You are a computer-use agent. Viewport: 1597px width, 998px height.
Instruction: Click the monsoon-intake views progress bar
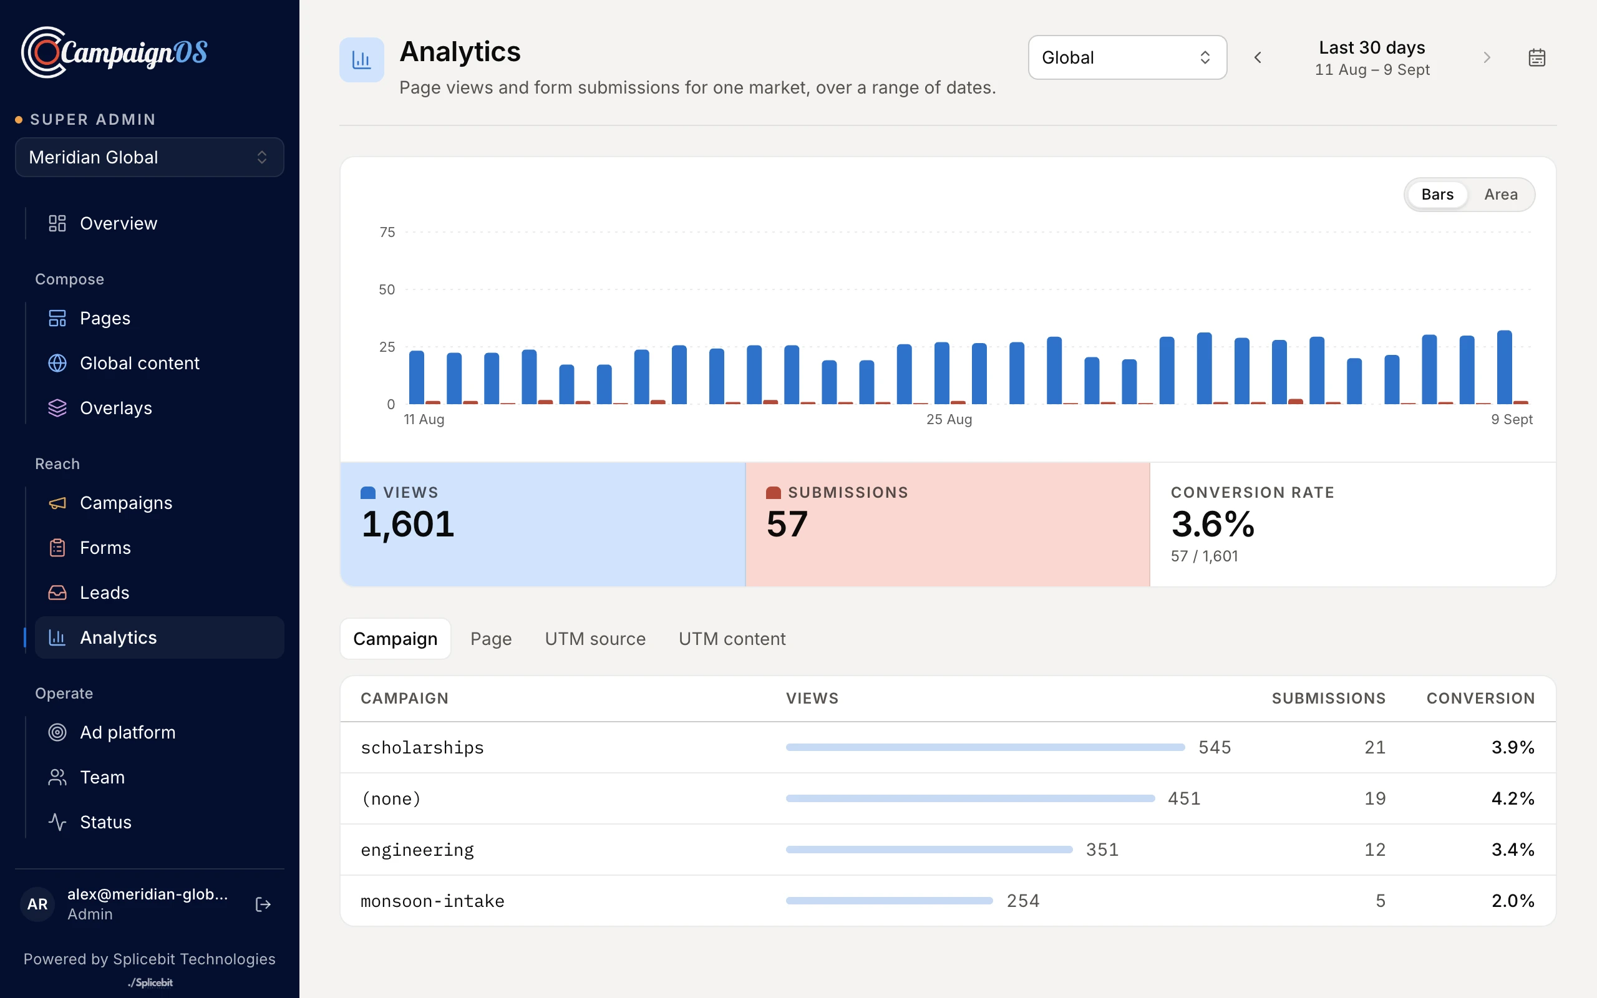click(889, 901)
